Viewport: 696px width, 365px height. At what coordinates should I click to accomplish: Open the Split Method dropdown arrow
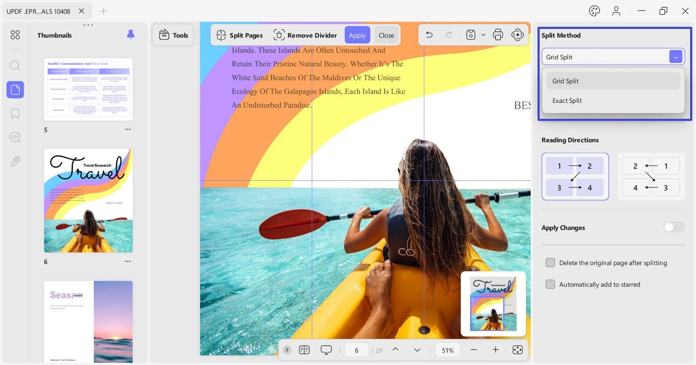tap(676, 57)
